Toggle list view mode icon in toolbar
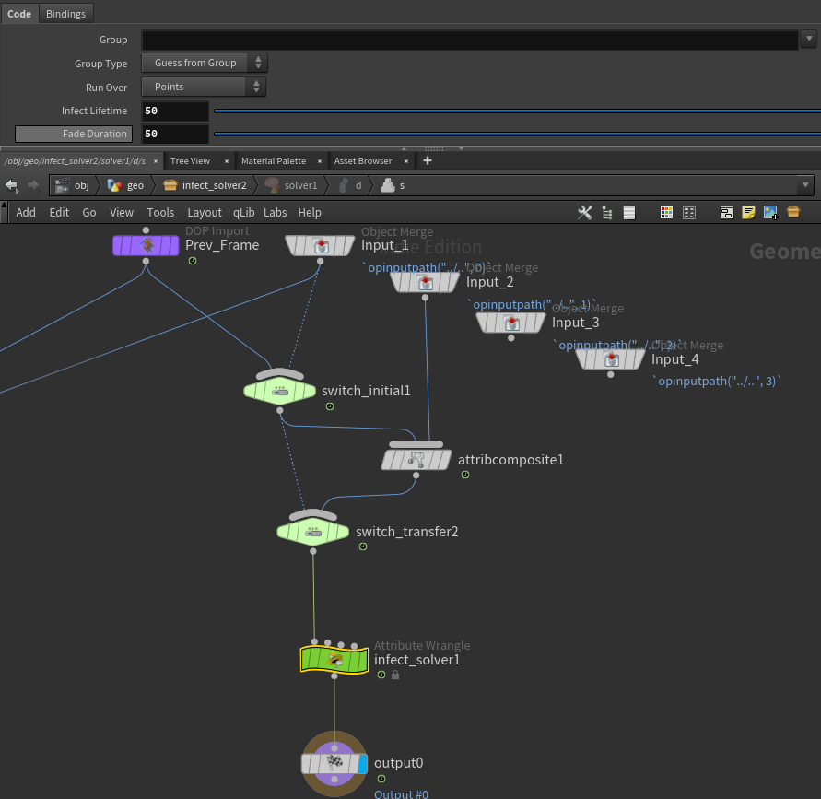This screenshot has height=799, width=821. [x=629, y=213]
